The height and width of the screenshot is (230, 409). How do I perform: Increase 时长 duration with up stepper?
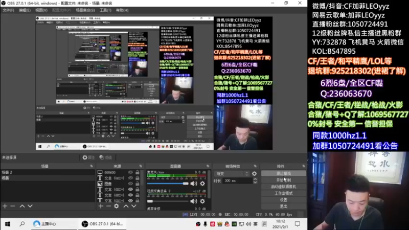(x=255, y=179)
